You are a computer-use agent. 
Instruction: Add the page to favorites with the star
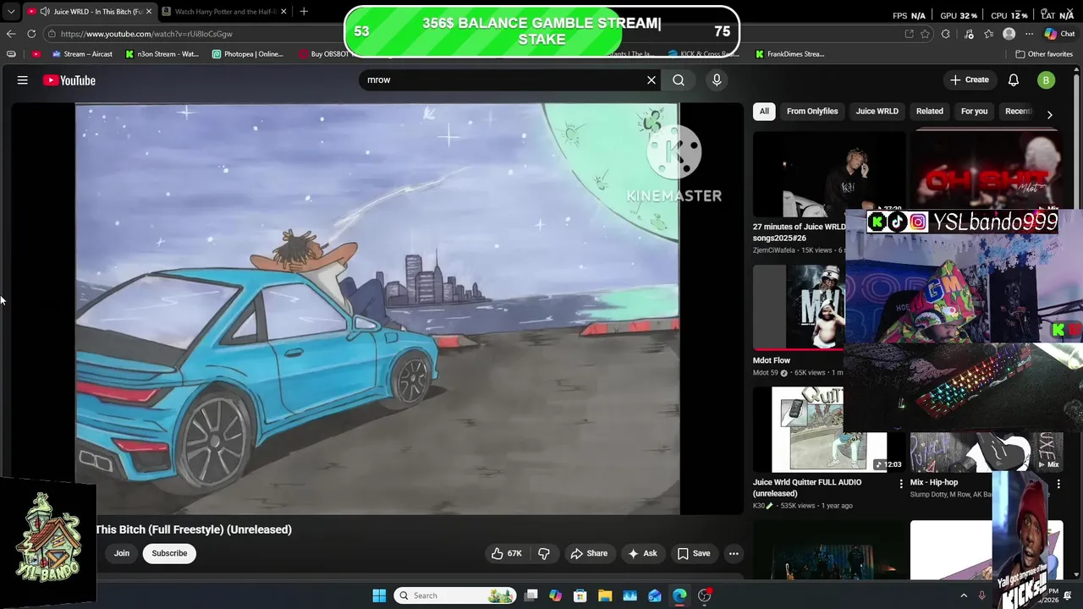click(x=925, y=34)
